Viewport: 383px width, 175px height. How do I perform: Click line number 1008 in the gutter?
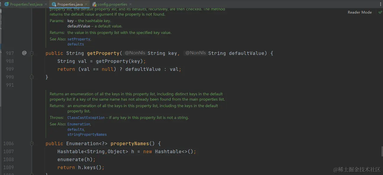9,159
